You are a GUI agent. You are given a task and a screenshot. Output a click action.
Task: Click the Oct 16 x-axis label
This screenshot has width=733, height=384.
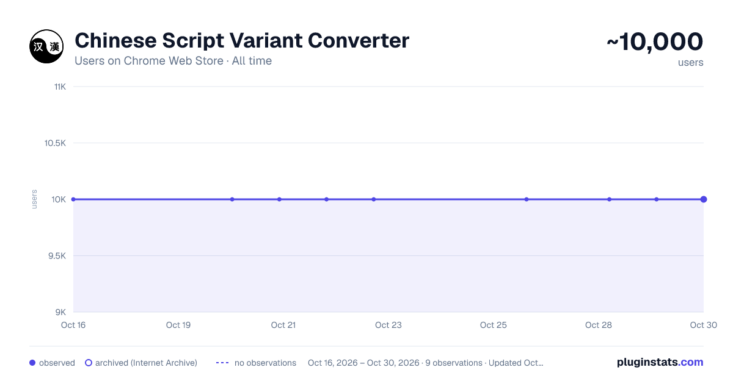point(73,325)
